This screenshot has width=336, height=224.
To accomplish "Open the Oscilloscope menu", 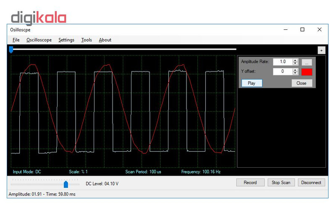I will coord(39,40).
